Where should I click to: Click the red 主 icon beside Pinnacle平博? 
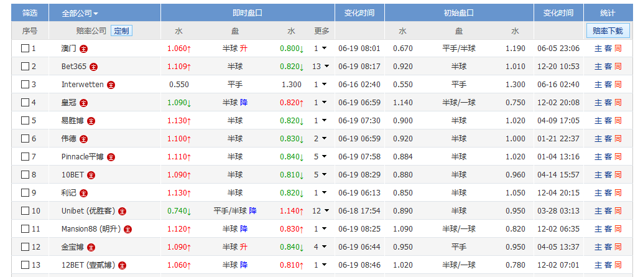point(111,157)
